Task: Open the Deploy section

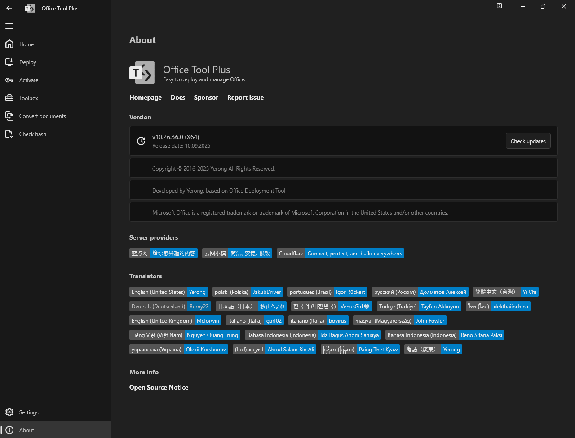Action: [x=56, y=62]
